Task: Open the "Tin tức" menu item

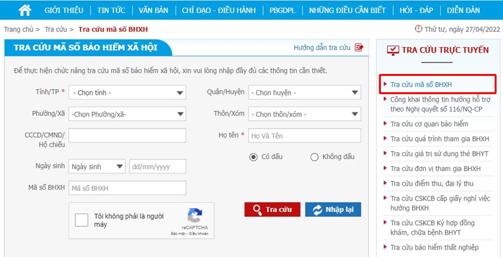Action: click(x=112, y=11)
